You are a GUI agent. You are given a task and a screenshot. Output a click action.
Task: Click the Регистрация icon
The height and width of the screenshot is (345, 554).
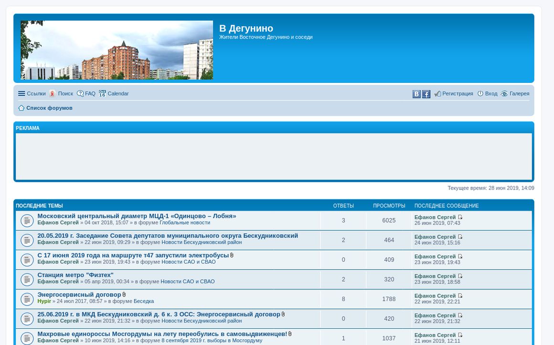[x=437, y=94]
